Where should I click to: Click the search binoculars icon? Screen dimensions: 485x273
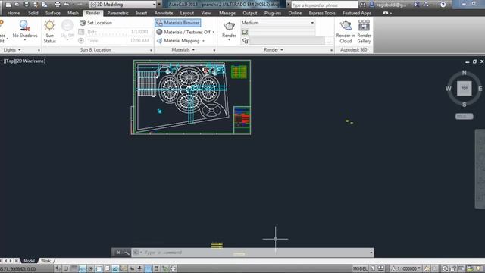click(x=363, y=5)
